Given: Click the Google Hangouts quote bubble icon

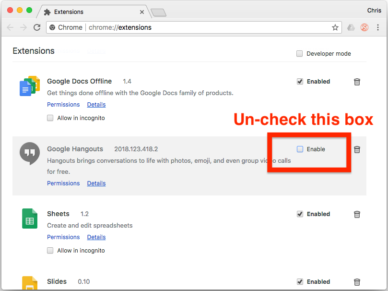Looking at the screenshot, I should click(30, 154).
